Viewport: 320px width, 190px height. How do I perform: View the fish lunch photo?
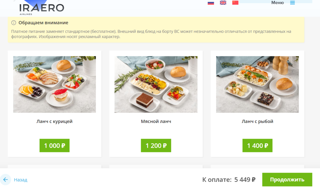pos(257,84)
